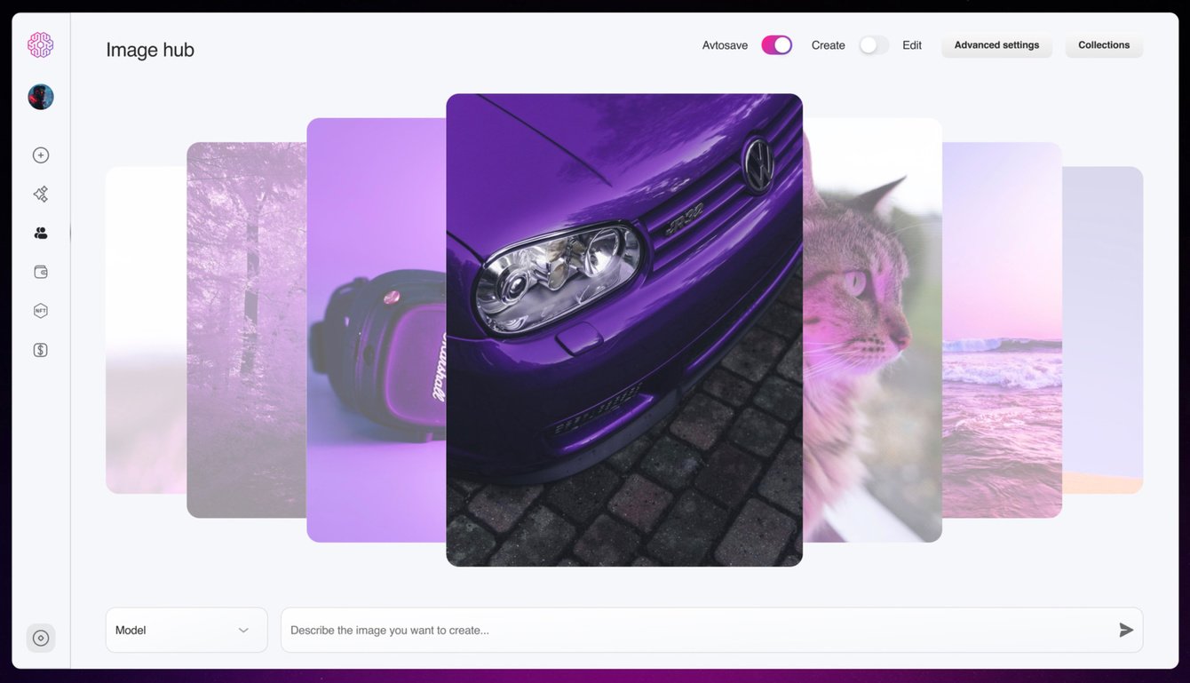Open the user profile avatar
1190x683 pixels.
tap(41, 97)
